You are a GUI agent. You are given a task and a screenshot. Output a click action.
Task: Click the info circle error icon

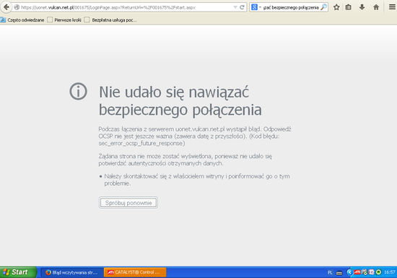(78, 91)
